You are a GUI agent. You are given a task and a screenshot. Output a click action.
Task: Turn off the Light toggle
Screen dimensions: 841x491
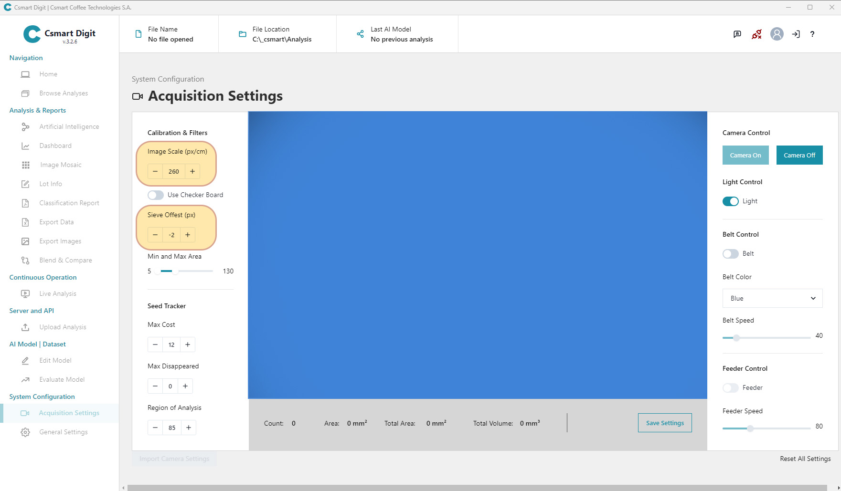click(x=730, y=201)
